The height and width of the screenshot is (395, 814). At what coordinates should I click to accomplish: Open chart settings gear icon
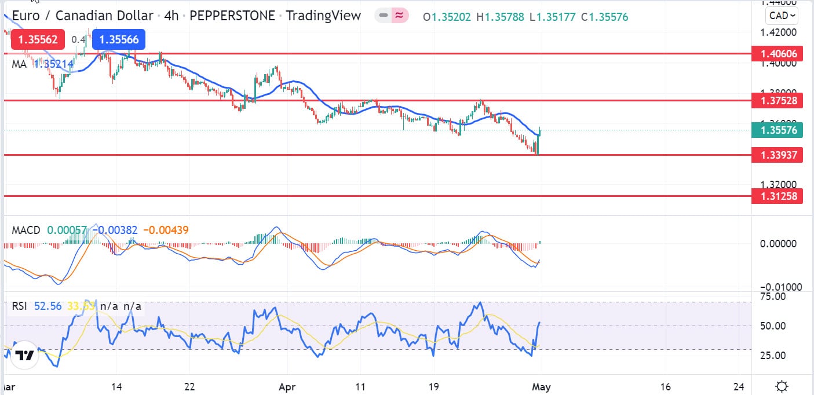coord(782,386)
